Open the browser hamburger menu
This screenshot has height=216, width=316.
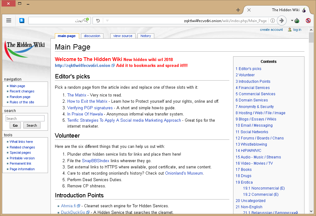(9, 20)
